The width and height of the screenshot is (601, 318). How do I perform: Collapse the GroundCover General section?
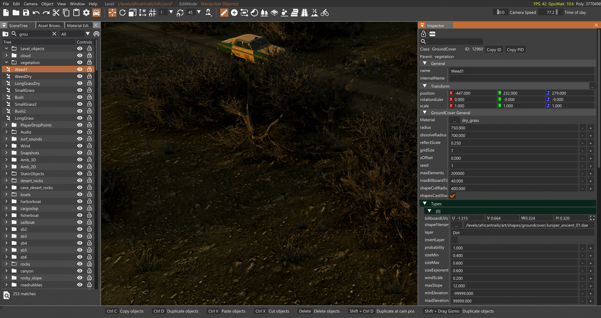point(425,113)
